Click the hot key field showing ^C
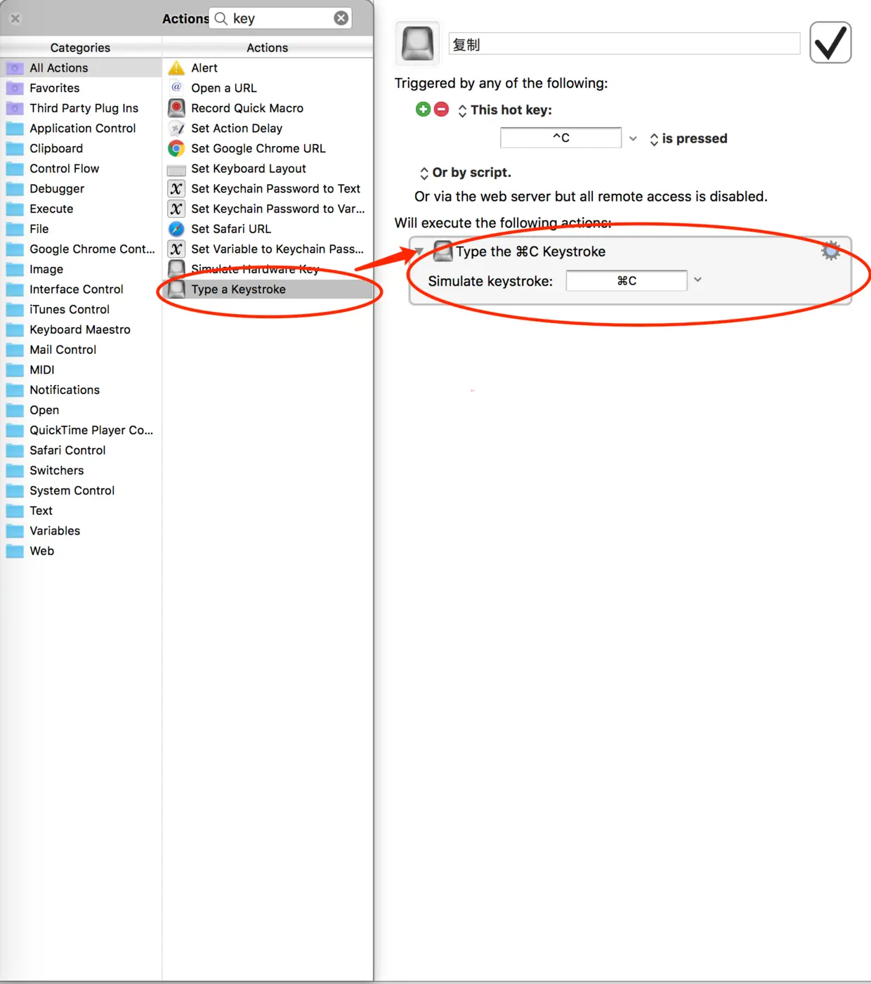This screenshot has width=871, height=984. click(561, 138)
